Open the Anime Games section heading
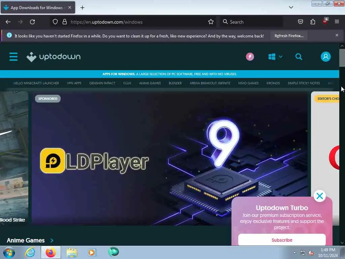The height and width of the screenshot is (259, 345). click(x=26, y=240)
